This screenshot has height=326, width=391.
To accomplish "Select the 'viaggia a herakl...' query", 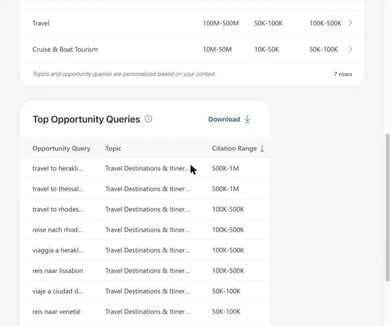I will pos(58,250).
